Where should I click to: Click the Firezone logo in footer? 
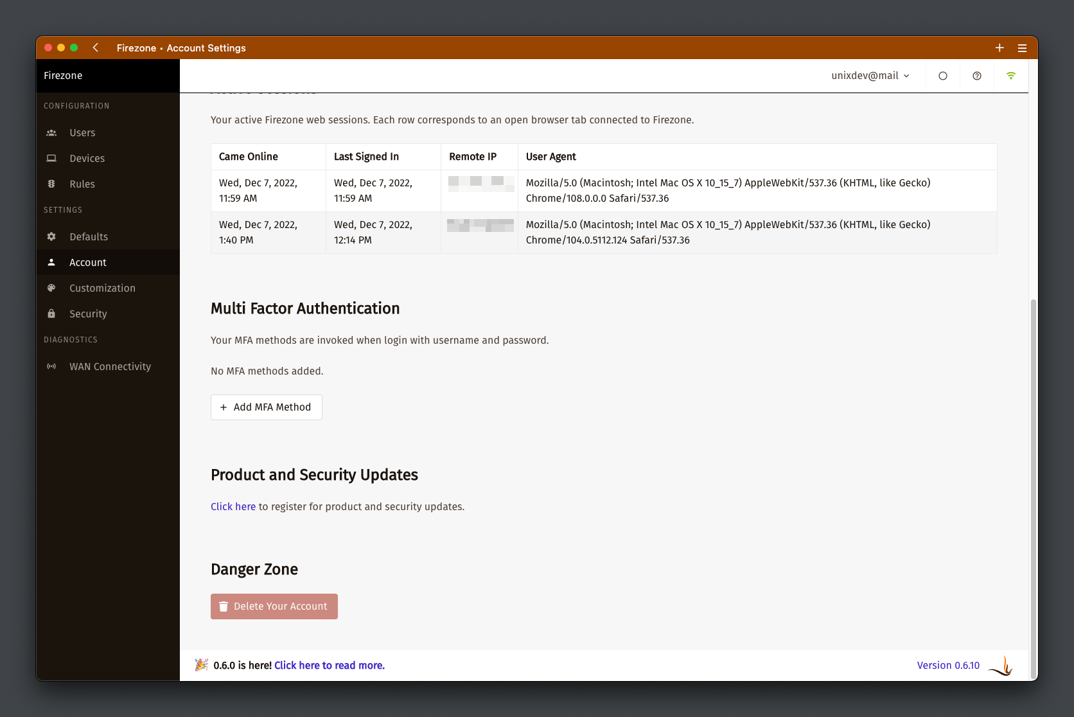1001,666
